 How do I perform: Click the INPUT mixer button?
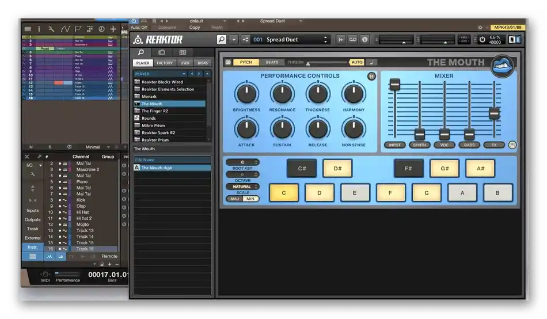tap(394, 145)
